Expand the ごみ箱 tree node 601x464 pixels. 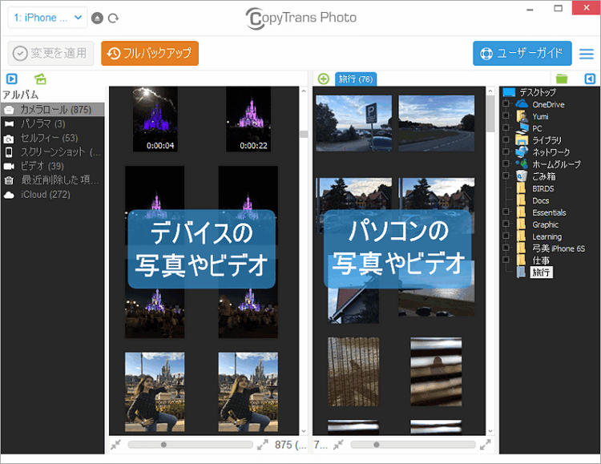click(x=506, y=176)
